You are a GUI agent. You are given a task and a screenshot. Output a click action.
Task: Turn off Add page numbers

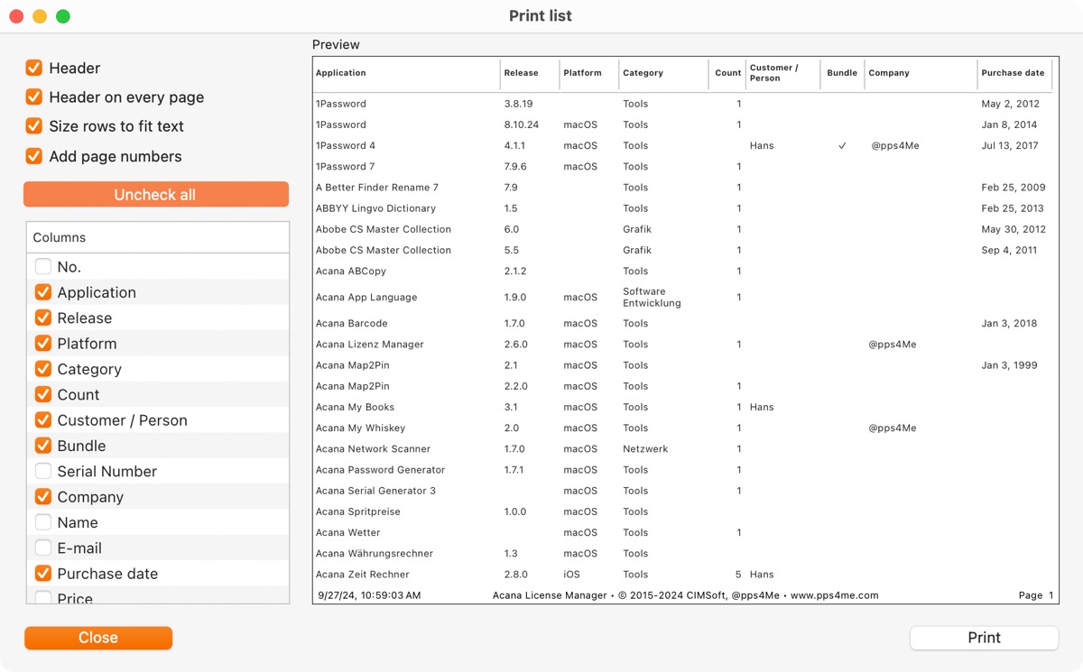pyautogui.click(x=34, y=156)
